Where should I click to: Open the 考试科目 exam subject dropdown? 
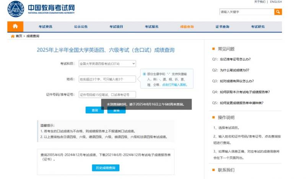coord(107,63)
